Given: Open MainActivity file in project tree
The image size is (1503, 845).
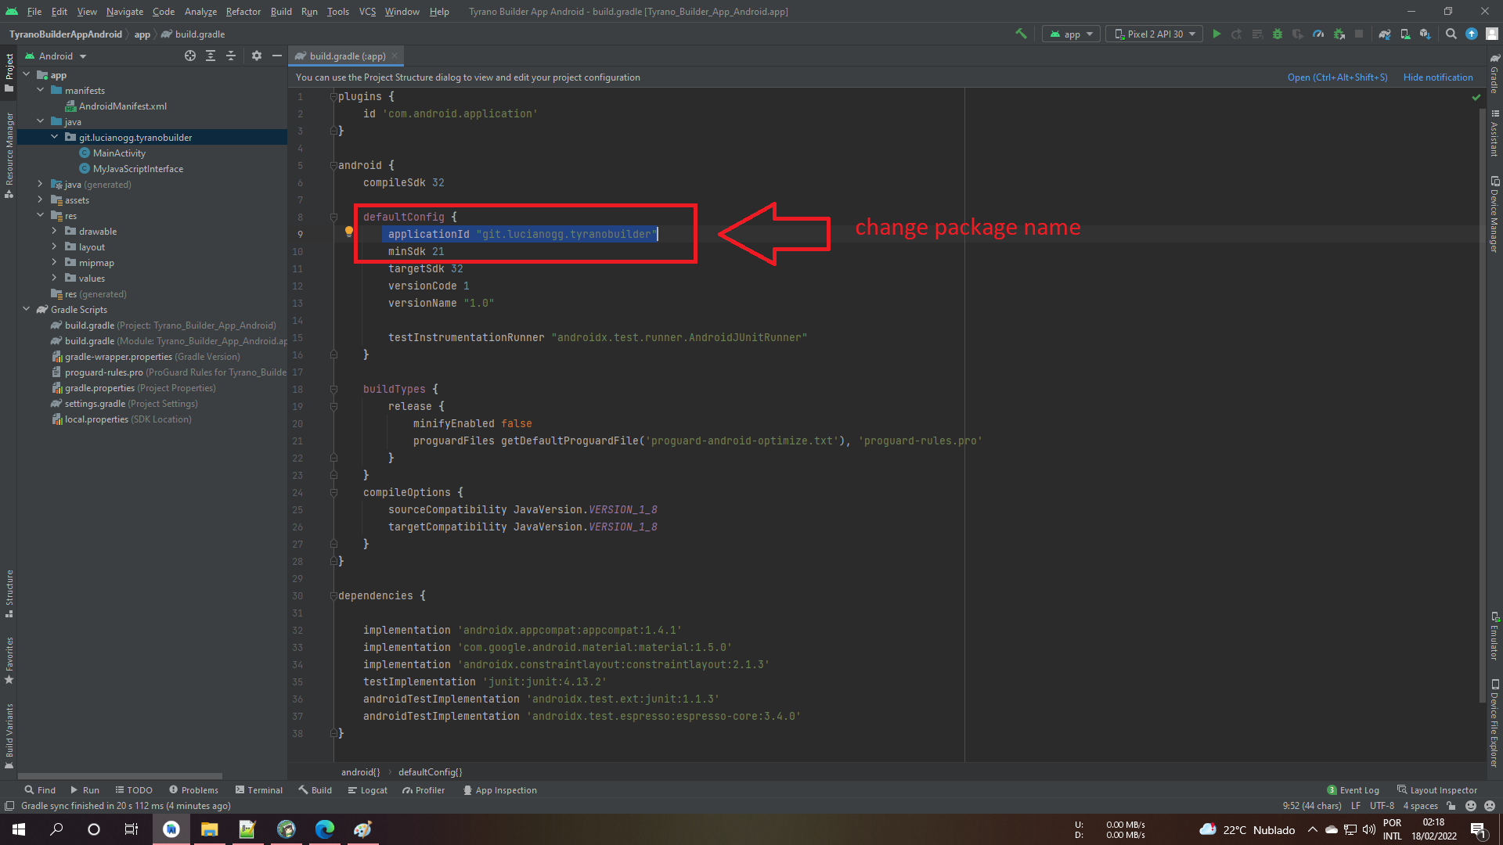Looking at the screenshot, I should (119, 153).
